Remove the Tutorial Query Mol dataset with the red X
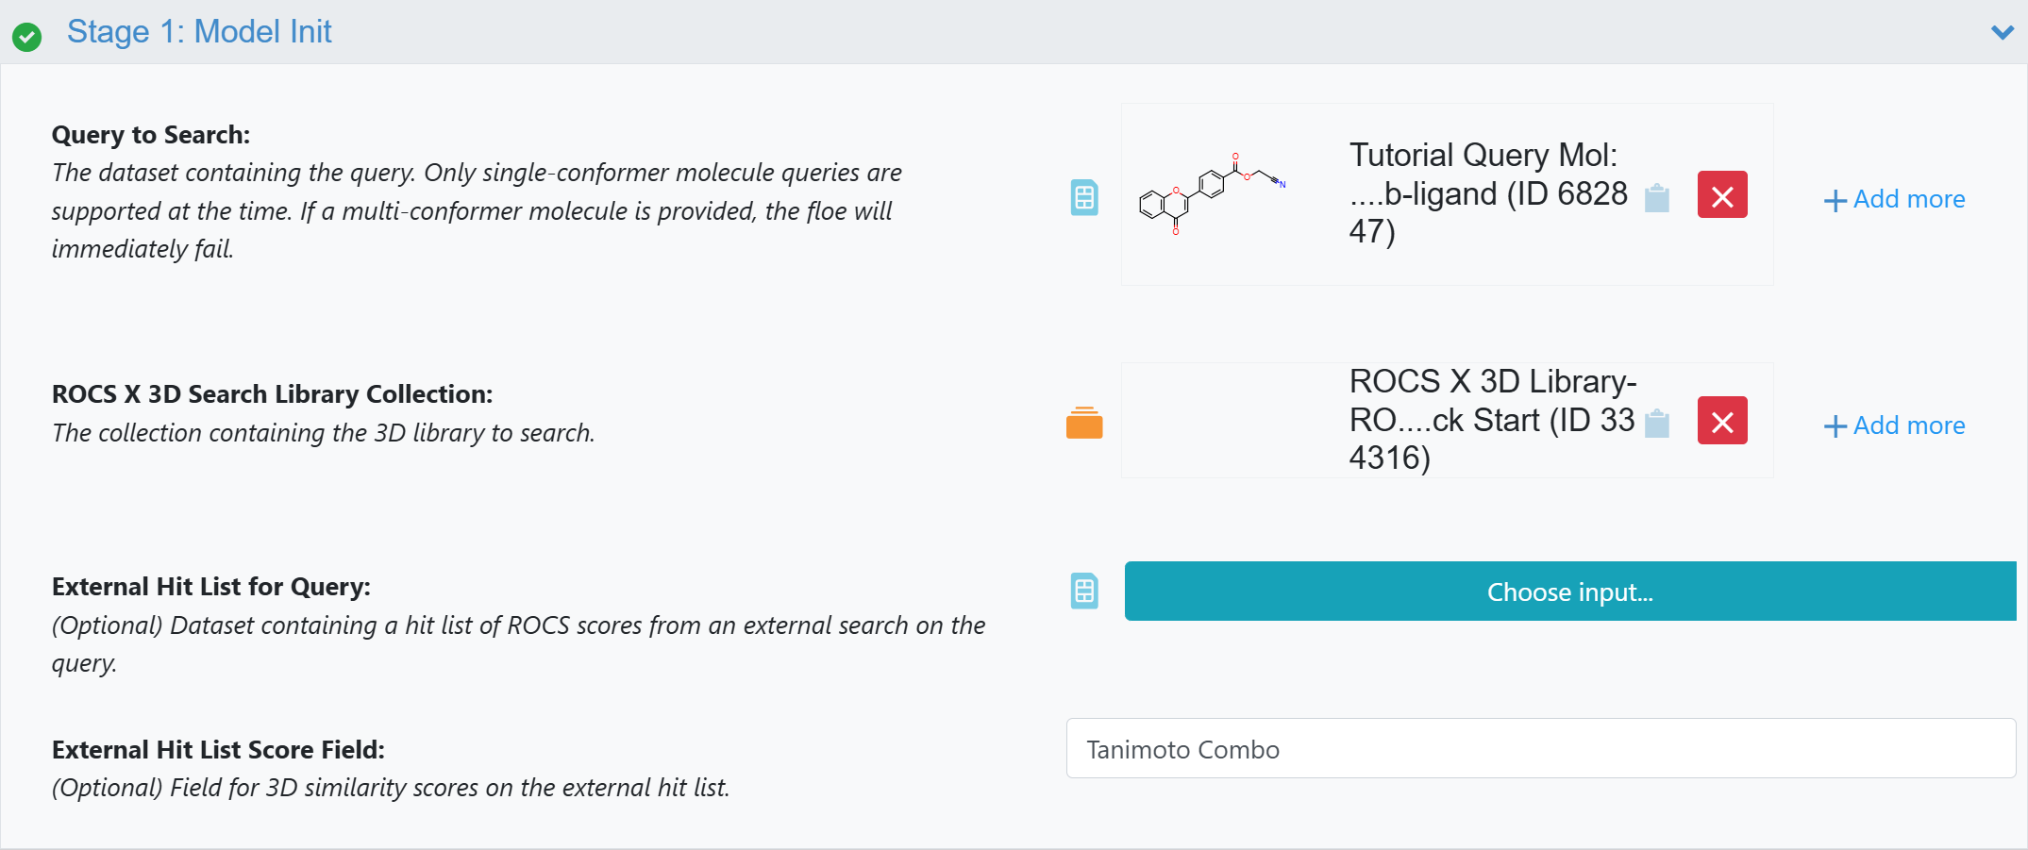Viewport: 2028px width, 850px height. (1721, 195)
